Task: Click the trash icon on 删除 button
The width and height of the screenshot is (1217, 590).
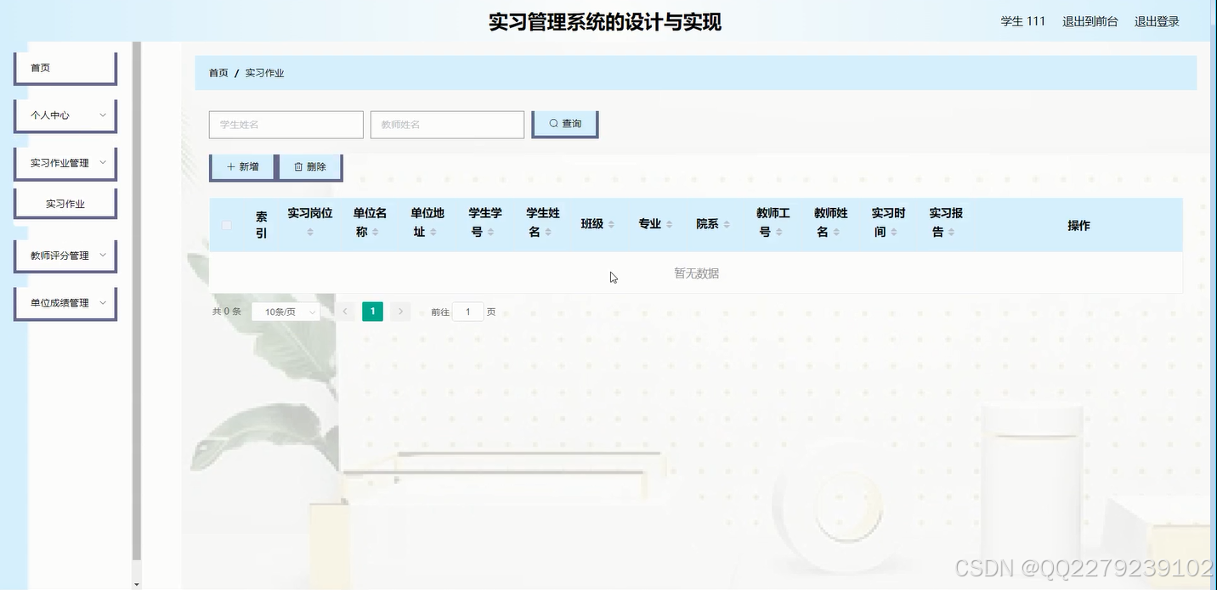Action: [297, 166]
